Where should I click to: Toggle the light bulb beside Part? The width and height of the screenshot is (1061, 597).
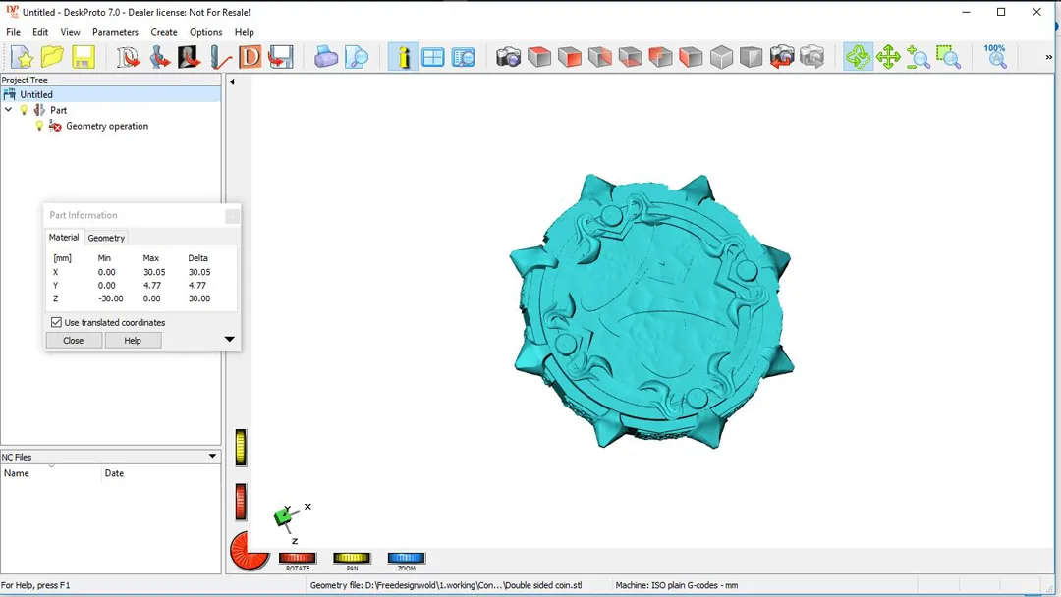24,110
